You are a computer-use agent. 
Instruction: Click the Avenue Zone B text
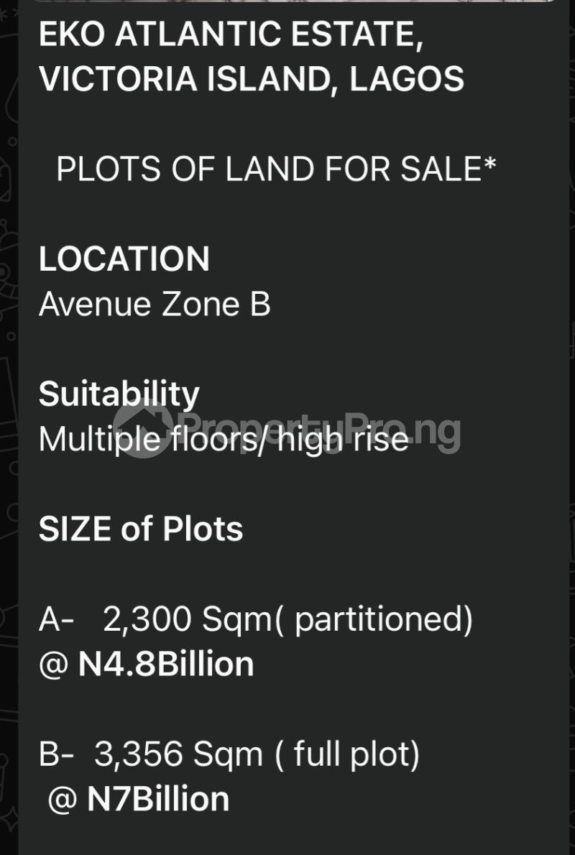[x=155, y=304]
